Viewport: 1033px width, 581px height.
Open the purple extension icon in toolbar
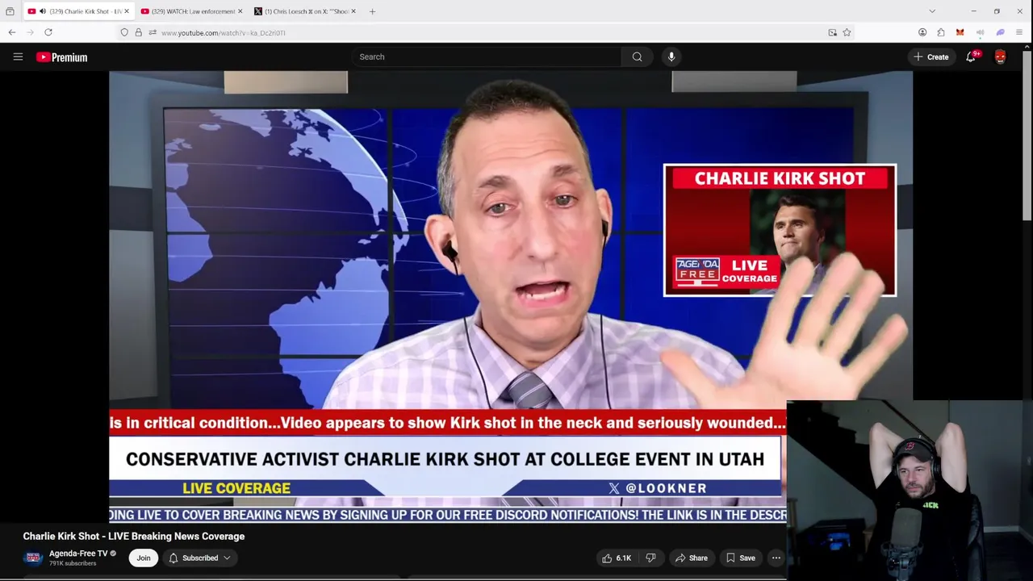coord(1000,32)
